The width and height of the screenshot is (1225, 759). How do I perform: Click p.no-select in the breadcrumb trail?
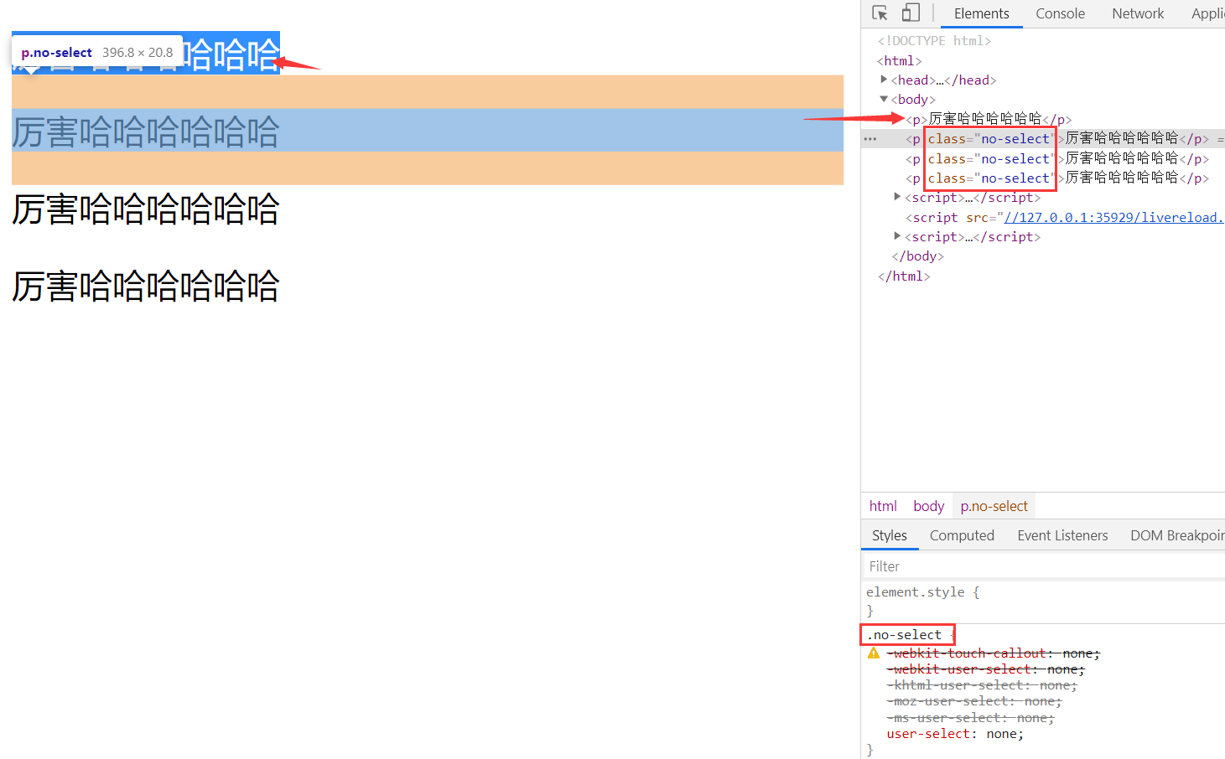pyautogui.click(x=994, y=506)
